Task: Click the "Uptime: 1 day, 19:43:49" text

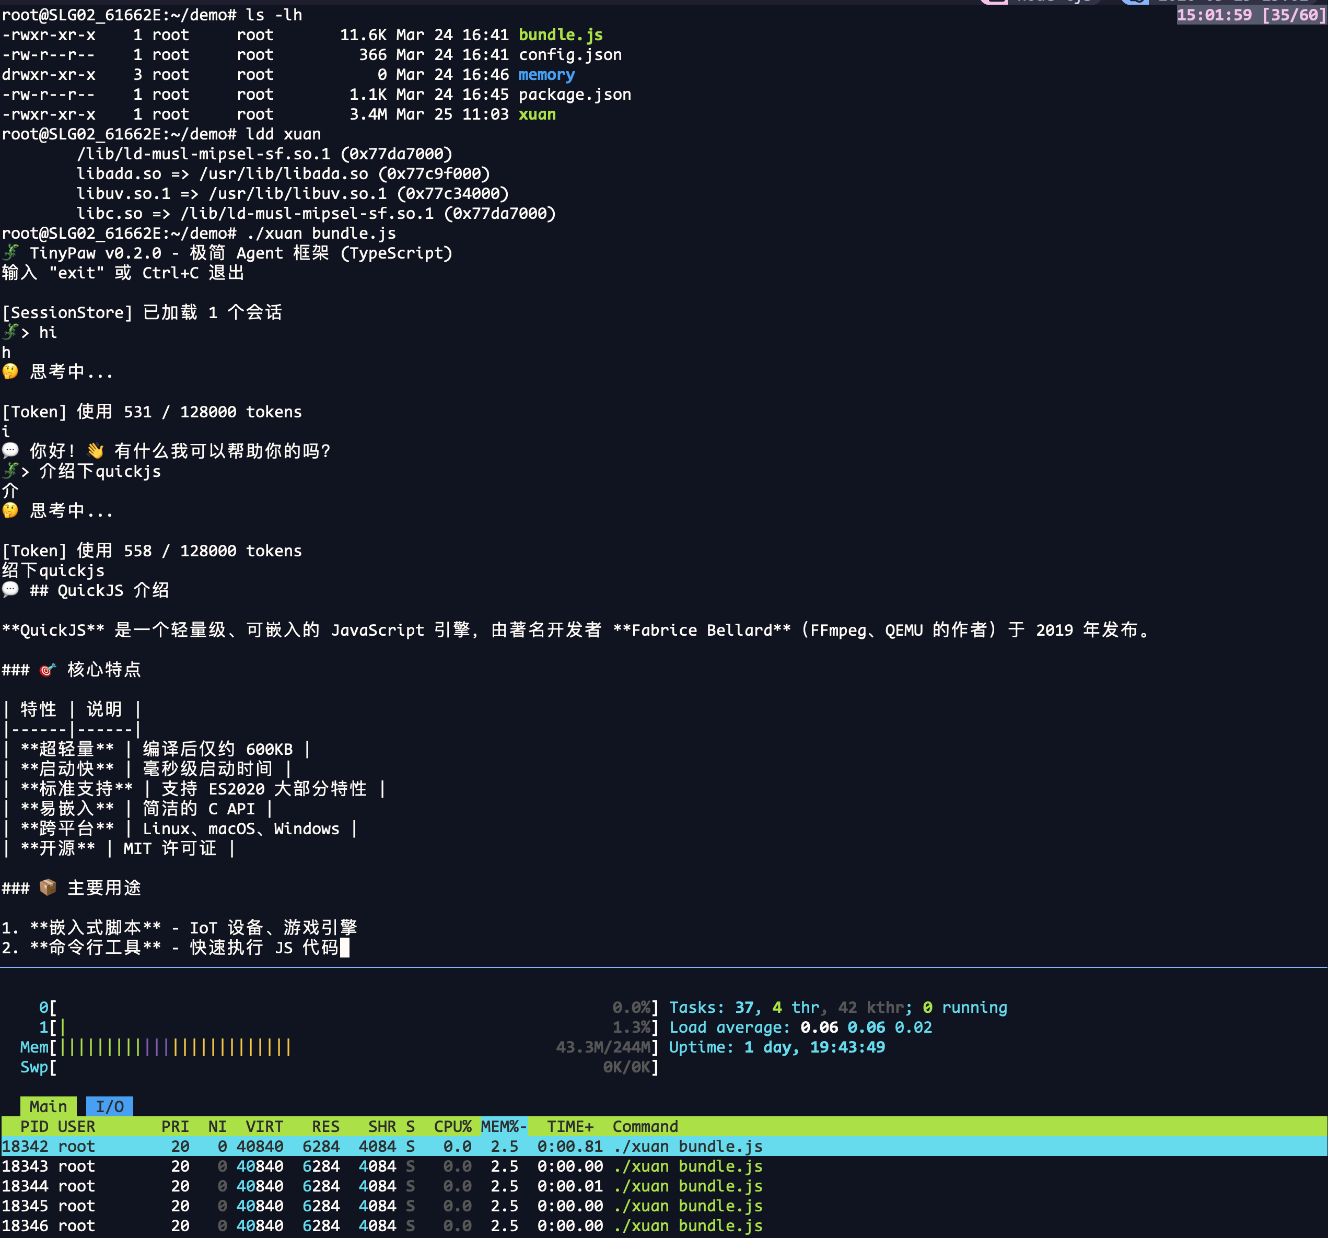Action: (x=777, y=1047)
